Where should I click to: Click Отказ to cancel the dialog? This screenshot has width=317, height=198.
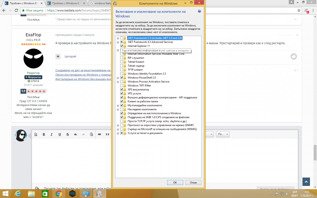coord(193,182)
